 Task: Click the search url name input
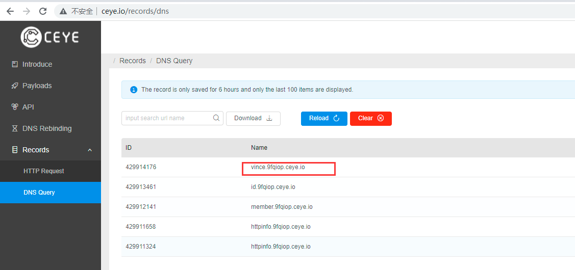point(166,118)
